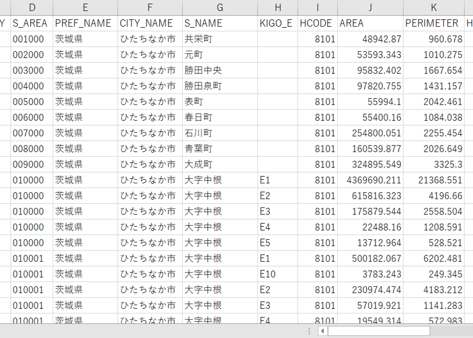Select AREA value 95832.402
Image resolution: width=473 pixels, height=338 pixels.
[370, 70]
